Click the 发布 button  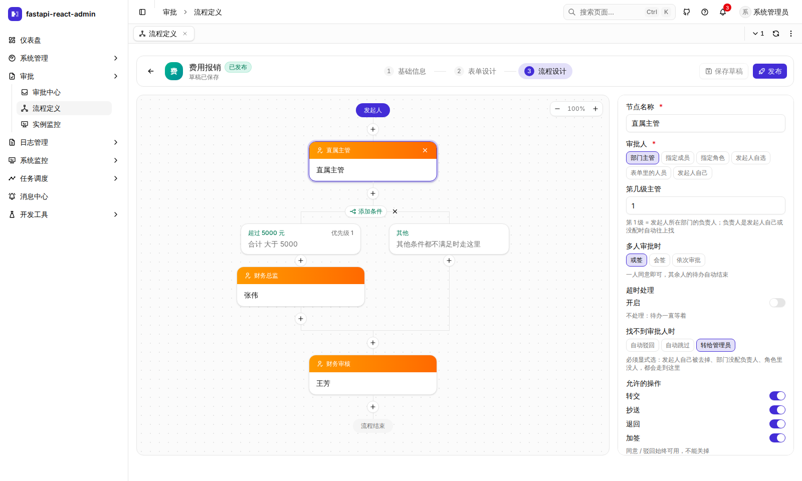(770, 71)
